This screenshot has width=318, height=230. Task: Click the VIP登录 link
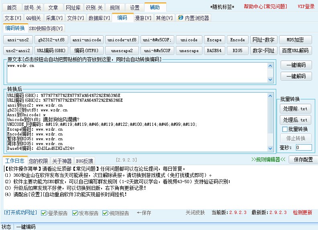306,6
